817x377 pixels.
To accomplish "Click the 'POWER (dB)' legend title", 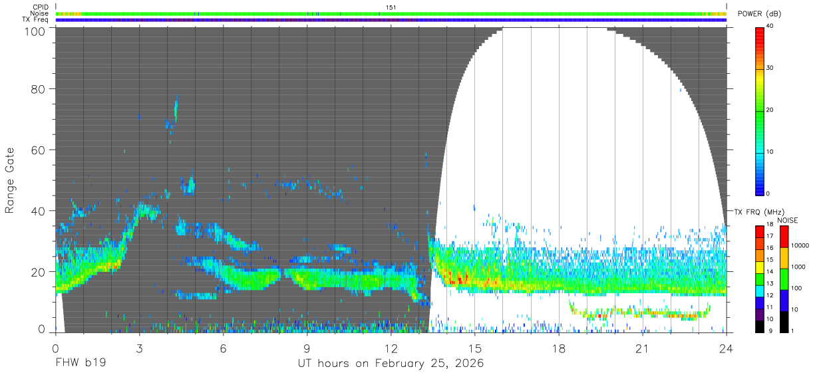I will pos(759,14).
